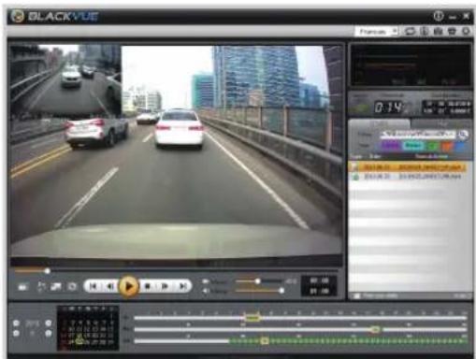Image resolution: width=476 pixels, height=359 pixels.
Task: Click the volume slider handle
Action: coord(281,291)
